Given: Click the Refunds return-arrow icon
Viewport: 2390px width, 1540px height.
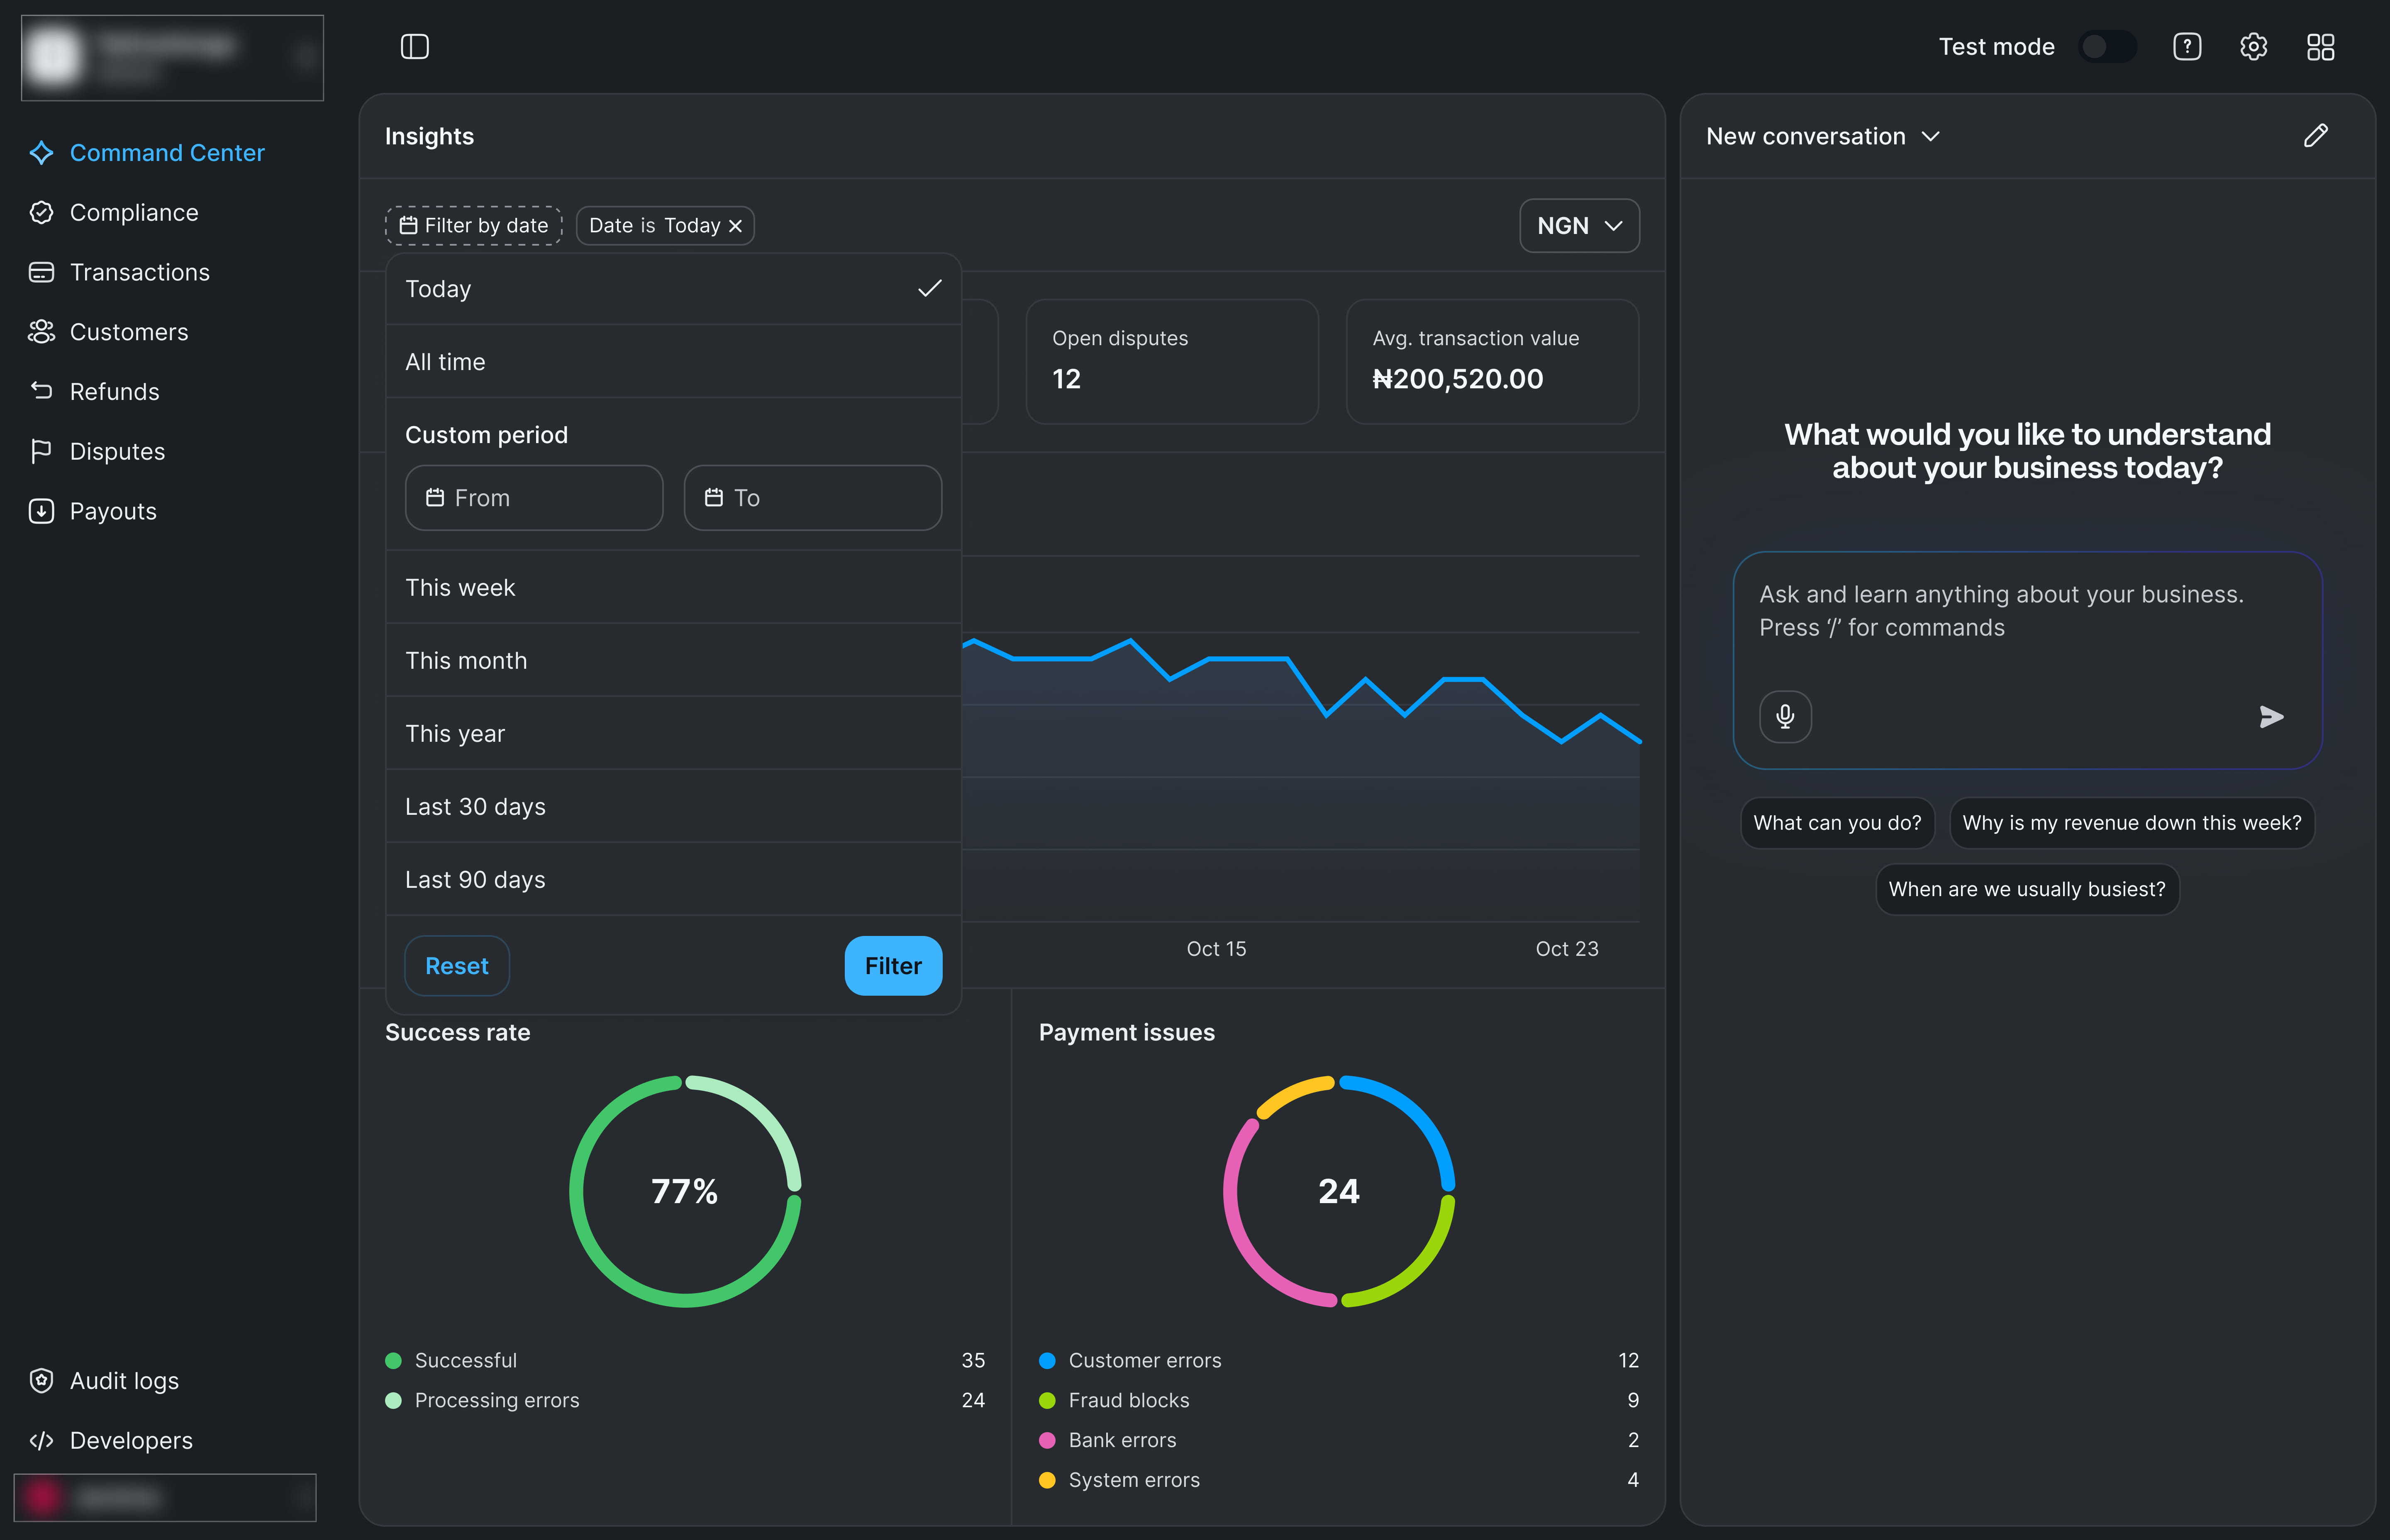Looking at the screenshot, I should coord(41,391).
